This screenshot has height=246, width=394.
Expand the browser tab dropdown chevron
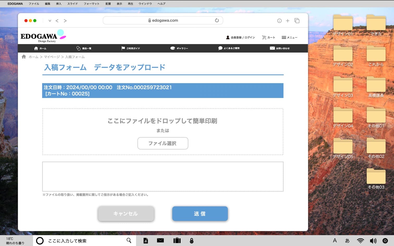pyautogui.click(x=50, y=21)
